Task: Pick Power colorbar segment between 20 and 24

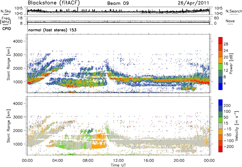Action: pyautogui.click(x=221, y=54)
